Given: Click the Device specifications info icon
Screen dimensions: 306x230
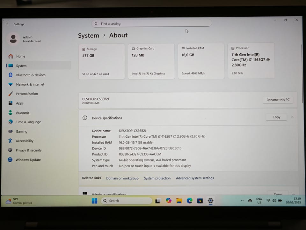Looking at the screenshot, I should click(x=85, y=118).
